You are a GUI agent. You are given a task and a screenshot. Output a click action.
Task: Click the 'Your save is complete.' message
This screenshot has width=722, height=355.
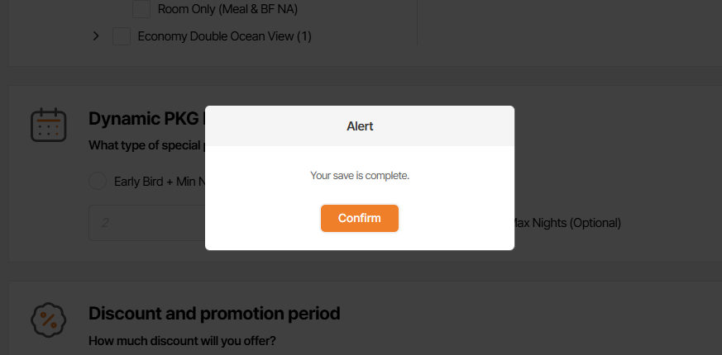click(360, 176)
